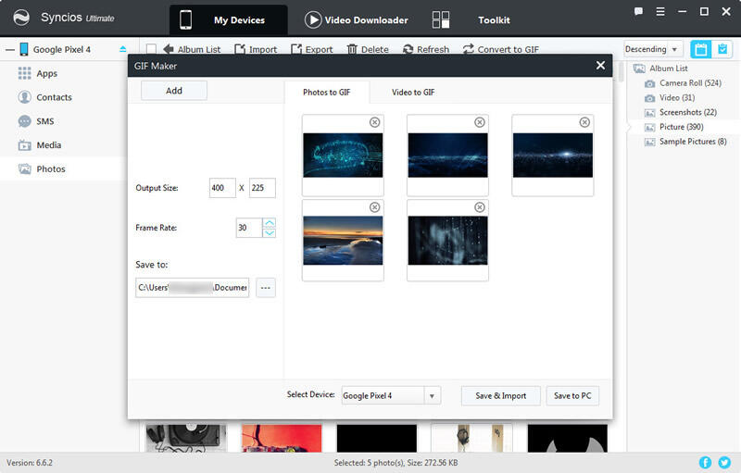Image resolution: width=741 pixels, height=473 pixels.
Task: Browse save folder with the ellipsis button
Action: click(x=266, y=288)
